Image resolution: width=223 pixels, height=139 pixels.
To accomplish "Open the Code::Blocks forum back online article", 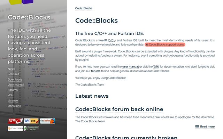I will [x=119, y=109].
